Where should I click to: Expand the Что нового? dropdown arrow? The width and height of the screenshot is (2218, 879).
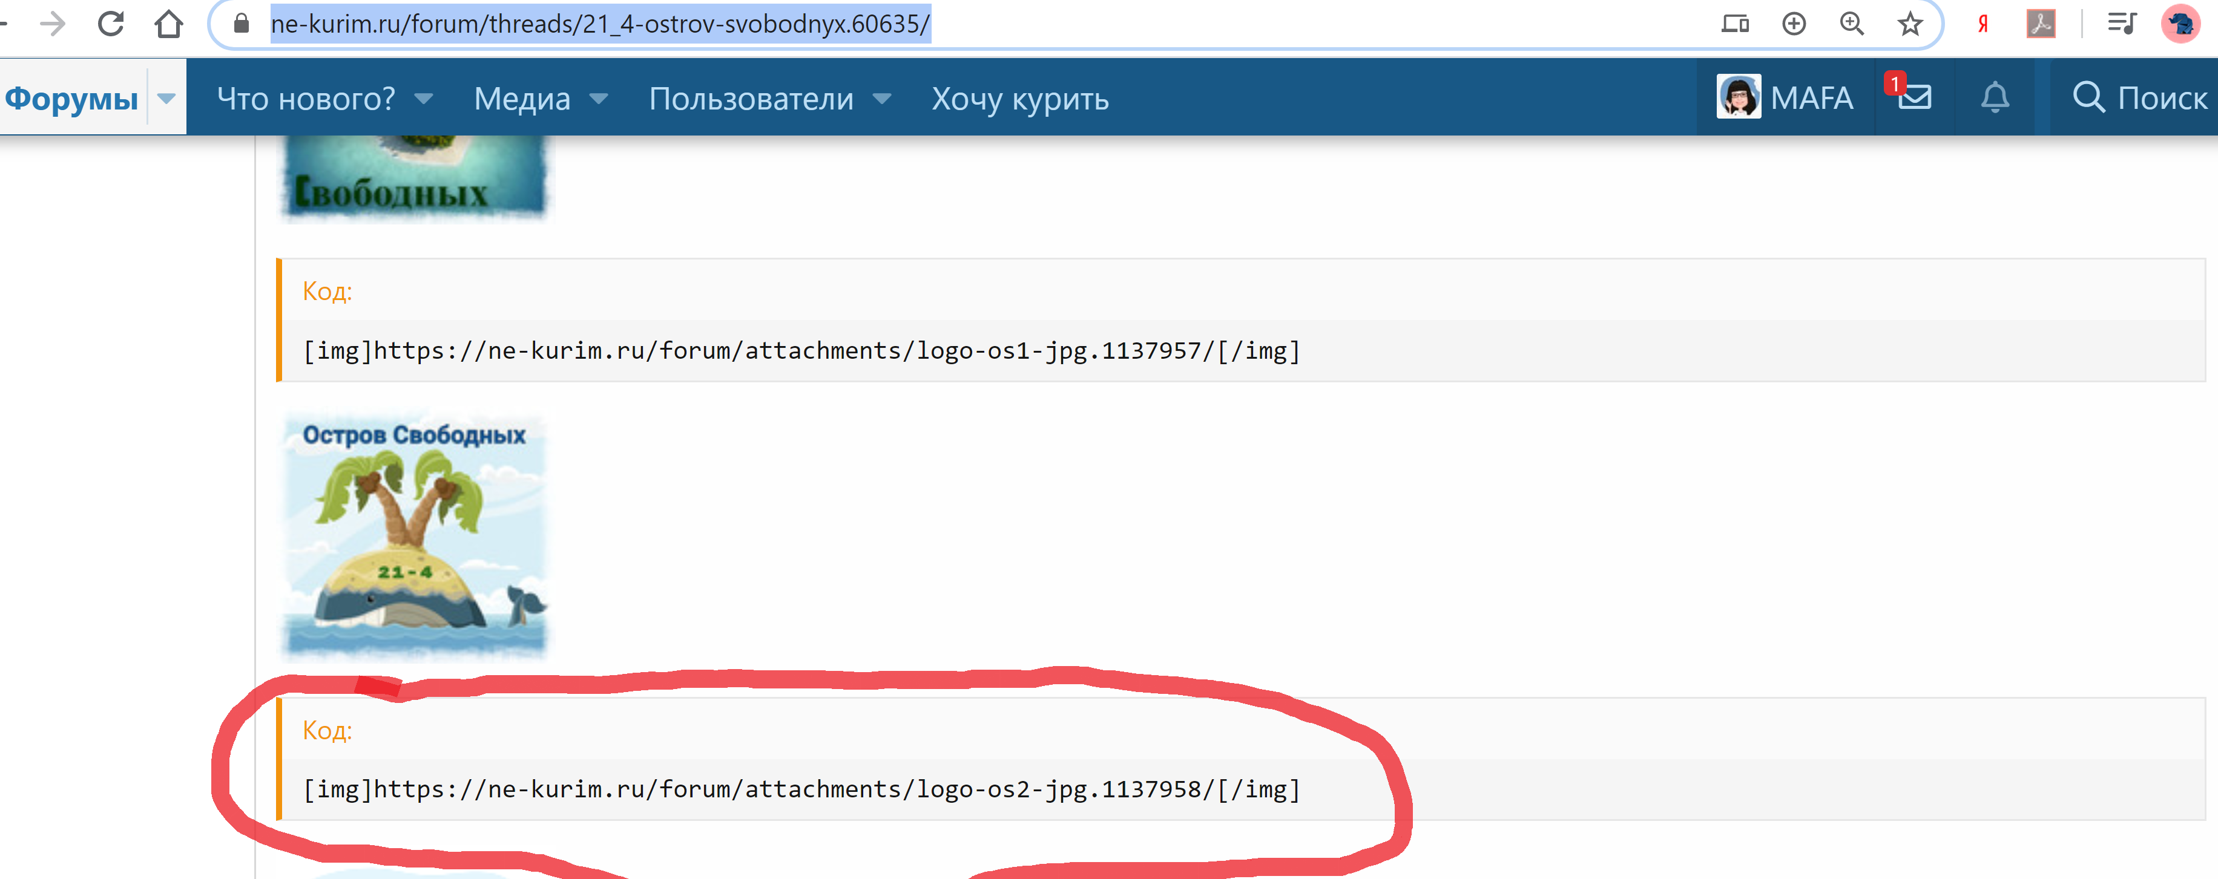423,99
